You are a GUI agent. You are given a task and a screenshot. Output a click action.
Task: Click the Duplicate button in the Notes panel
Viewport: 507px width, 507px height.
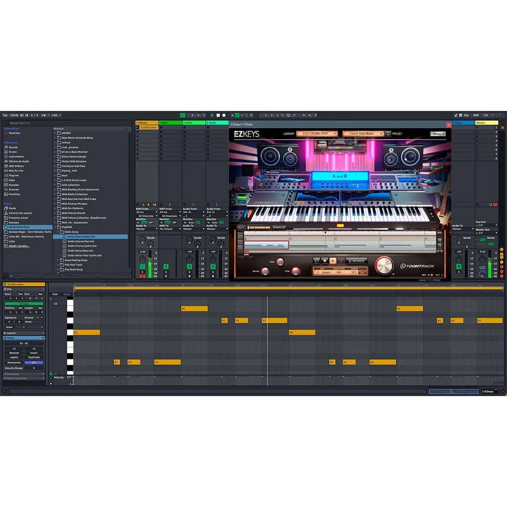point(34,357)
